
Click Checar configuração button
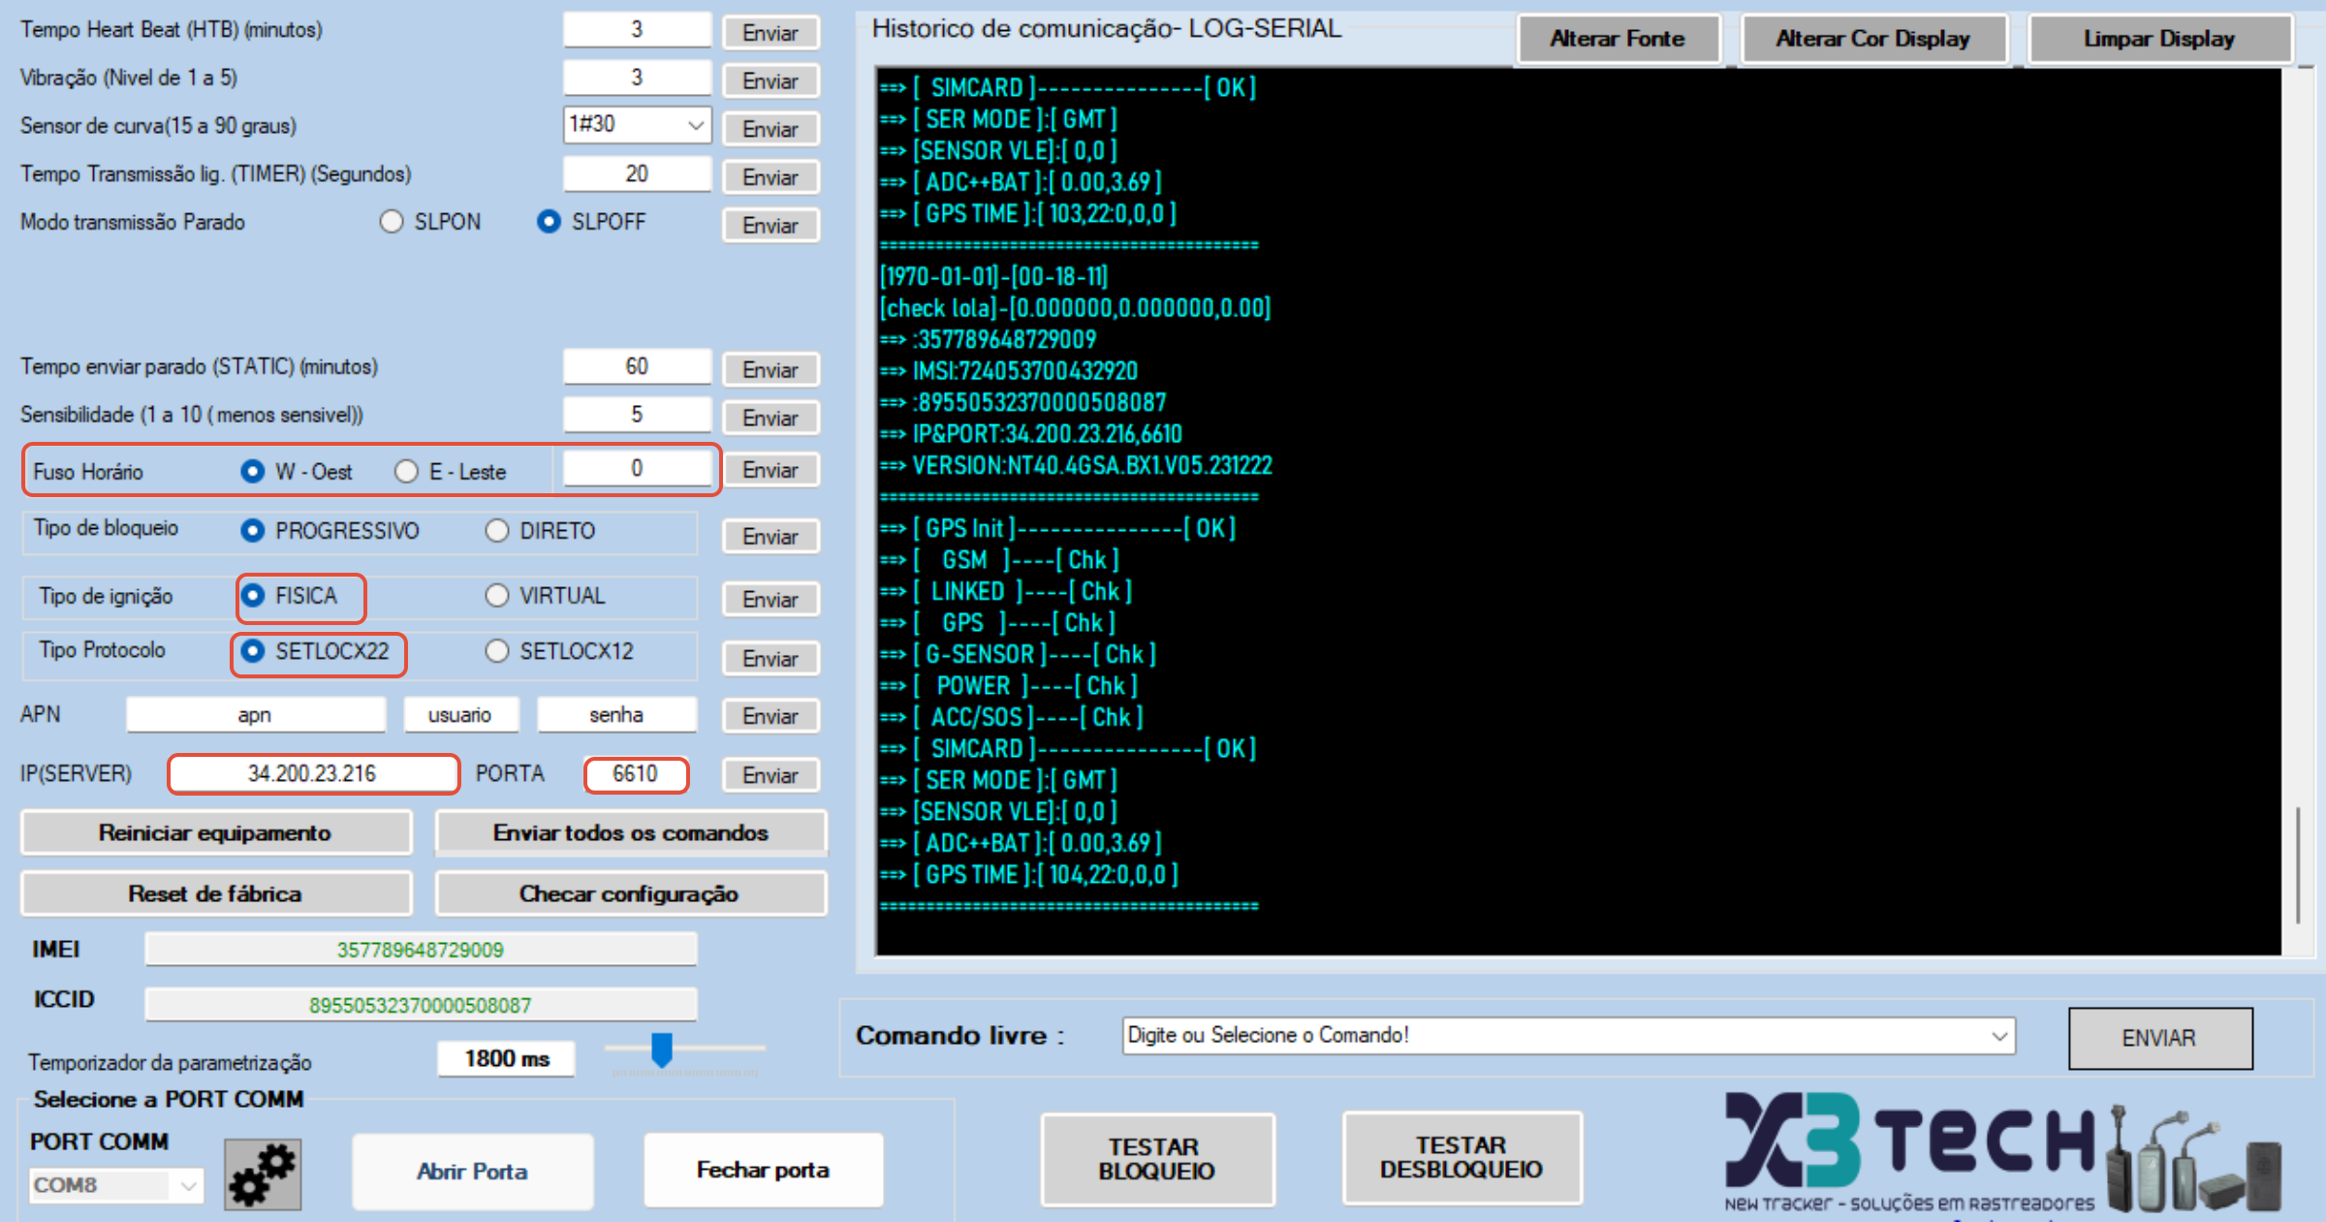tap(630, 893)
